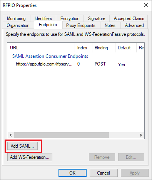Switch to the Organization tab

(x=18, y=25)
